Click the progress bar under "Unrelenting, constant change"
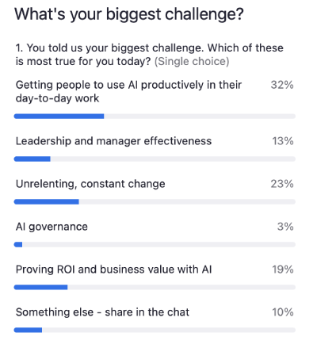Screen dimensions: 317x348 155,202
